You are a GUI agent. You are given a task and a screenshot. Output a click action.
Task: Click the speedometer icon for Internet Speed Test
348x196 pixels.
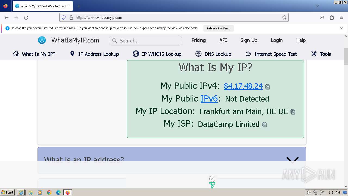point(248,54)
